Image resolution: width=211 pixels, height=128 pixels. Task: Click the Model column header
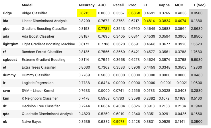[27, 5]
